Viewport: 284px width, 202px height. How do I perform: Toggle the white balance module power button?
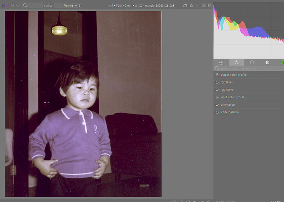217,112
